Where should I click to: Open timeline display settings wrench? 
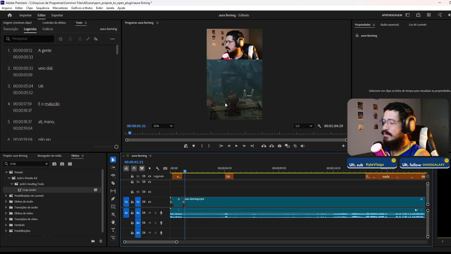[x=157, y=169]
